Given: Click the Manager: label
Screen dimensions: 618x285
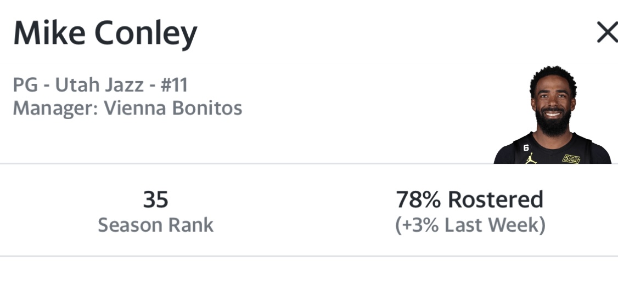Looking at the screenshot, I should click(x=55, y=109).
